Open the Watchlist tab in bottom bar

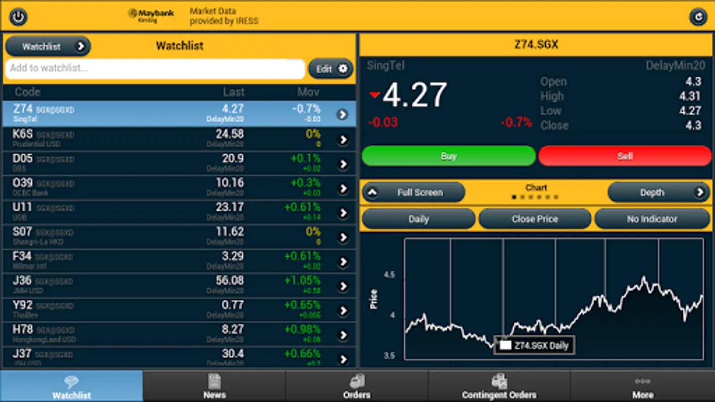click(x=71, y=386)
